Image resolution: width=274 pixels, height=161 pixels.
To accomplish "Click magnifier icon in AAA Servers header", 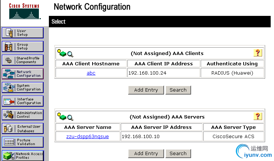I will click(x=70, y=118).
